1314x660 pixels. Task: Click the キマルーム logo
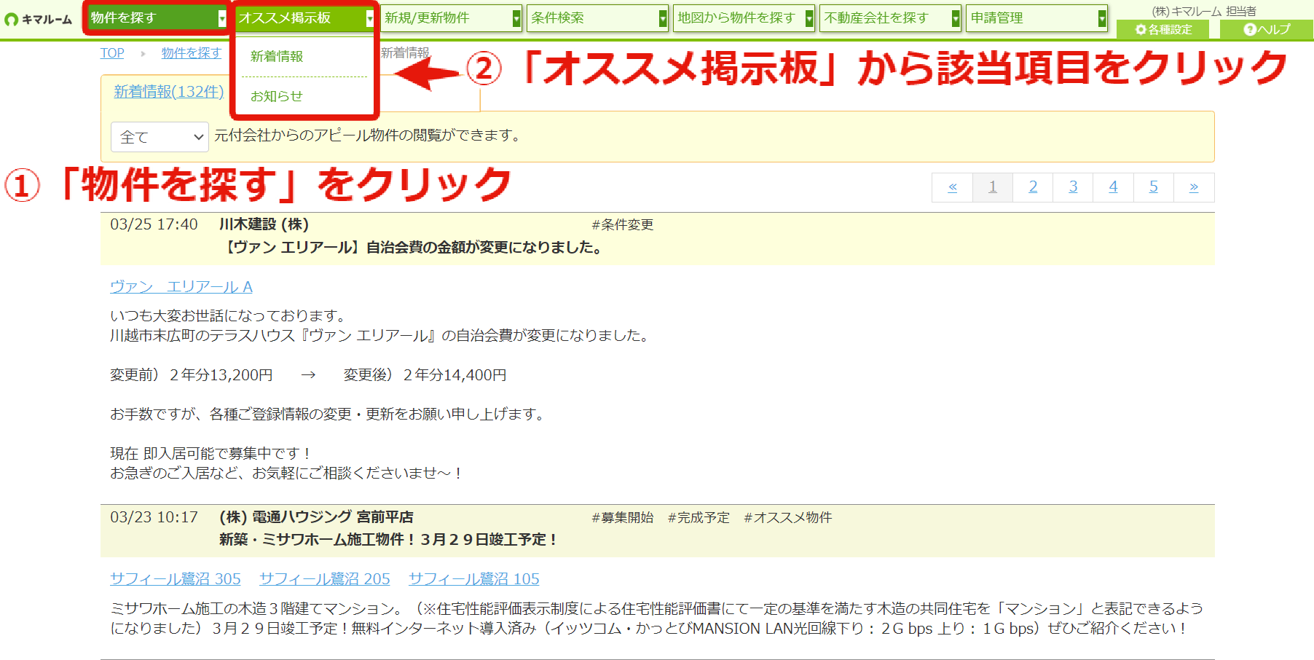coord(39,19)
